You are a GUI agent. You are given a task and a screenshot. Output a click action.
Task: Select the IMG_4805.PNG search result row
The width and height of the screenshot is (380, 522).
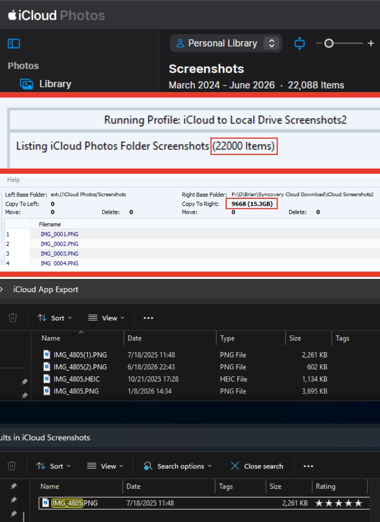204,503
